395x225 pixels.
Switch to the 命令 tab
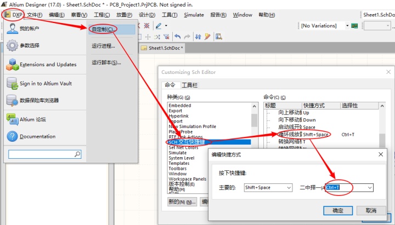[x=170, y=85]
